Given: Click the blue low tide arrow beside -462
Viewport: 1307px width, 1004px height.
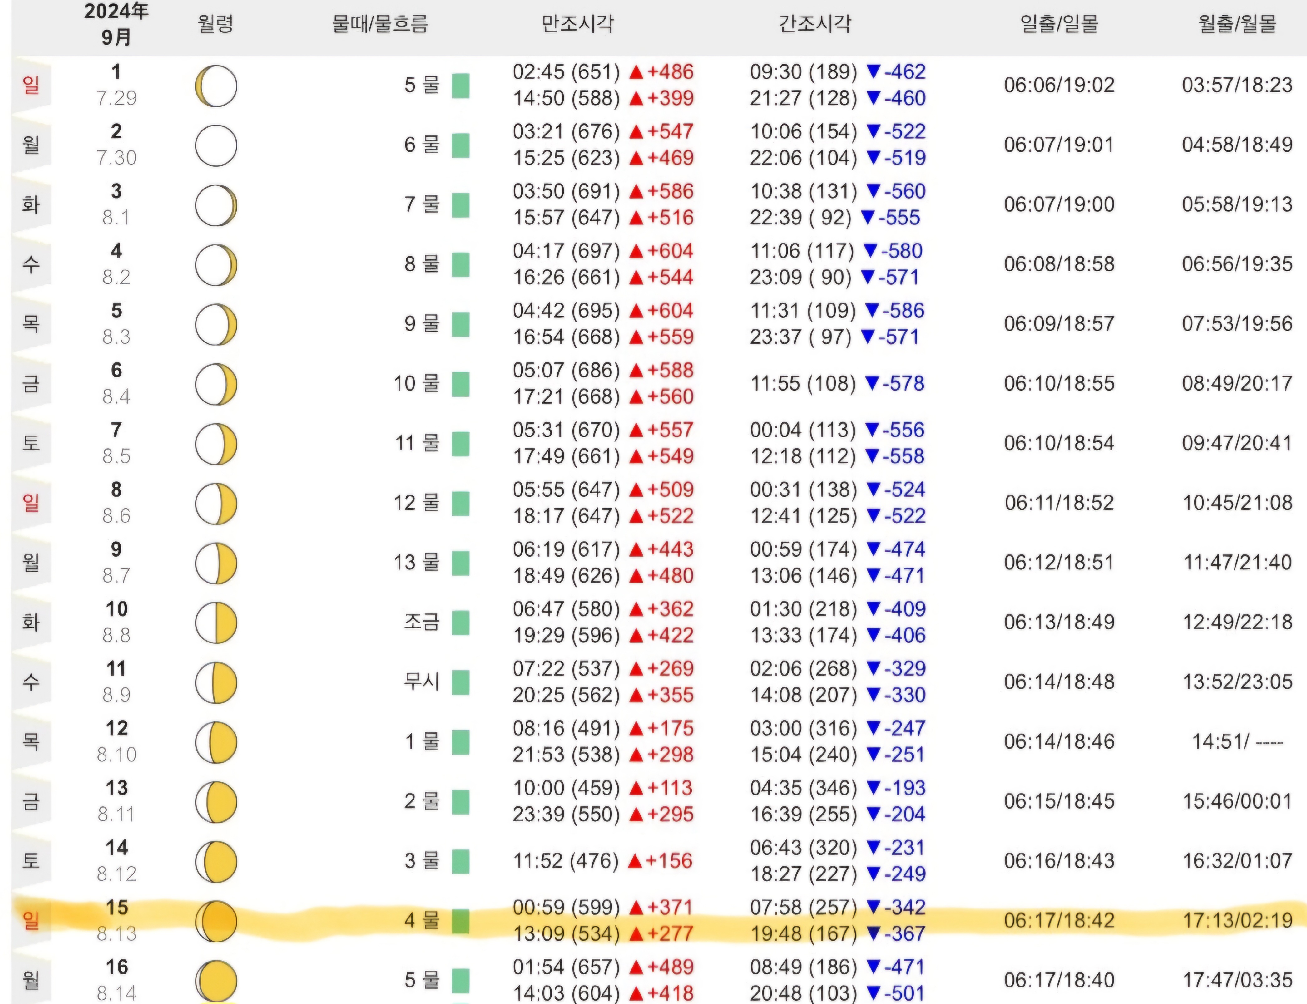Looking at the screenshot, I should click(x=874, y=72).
